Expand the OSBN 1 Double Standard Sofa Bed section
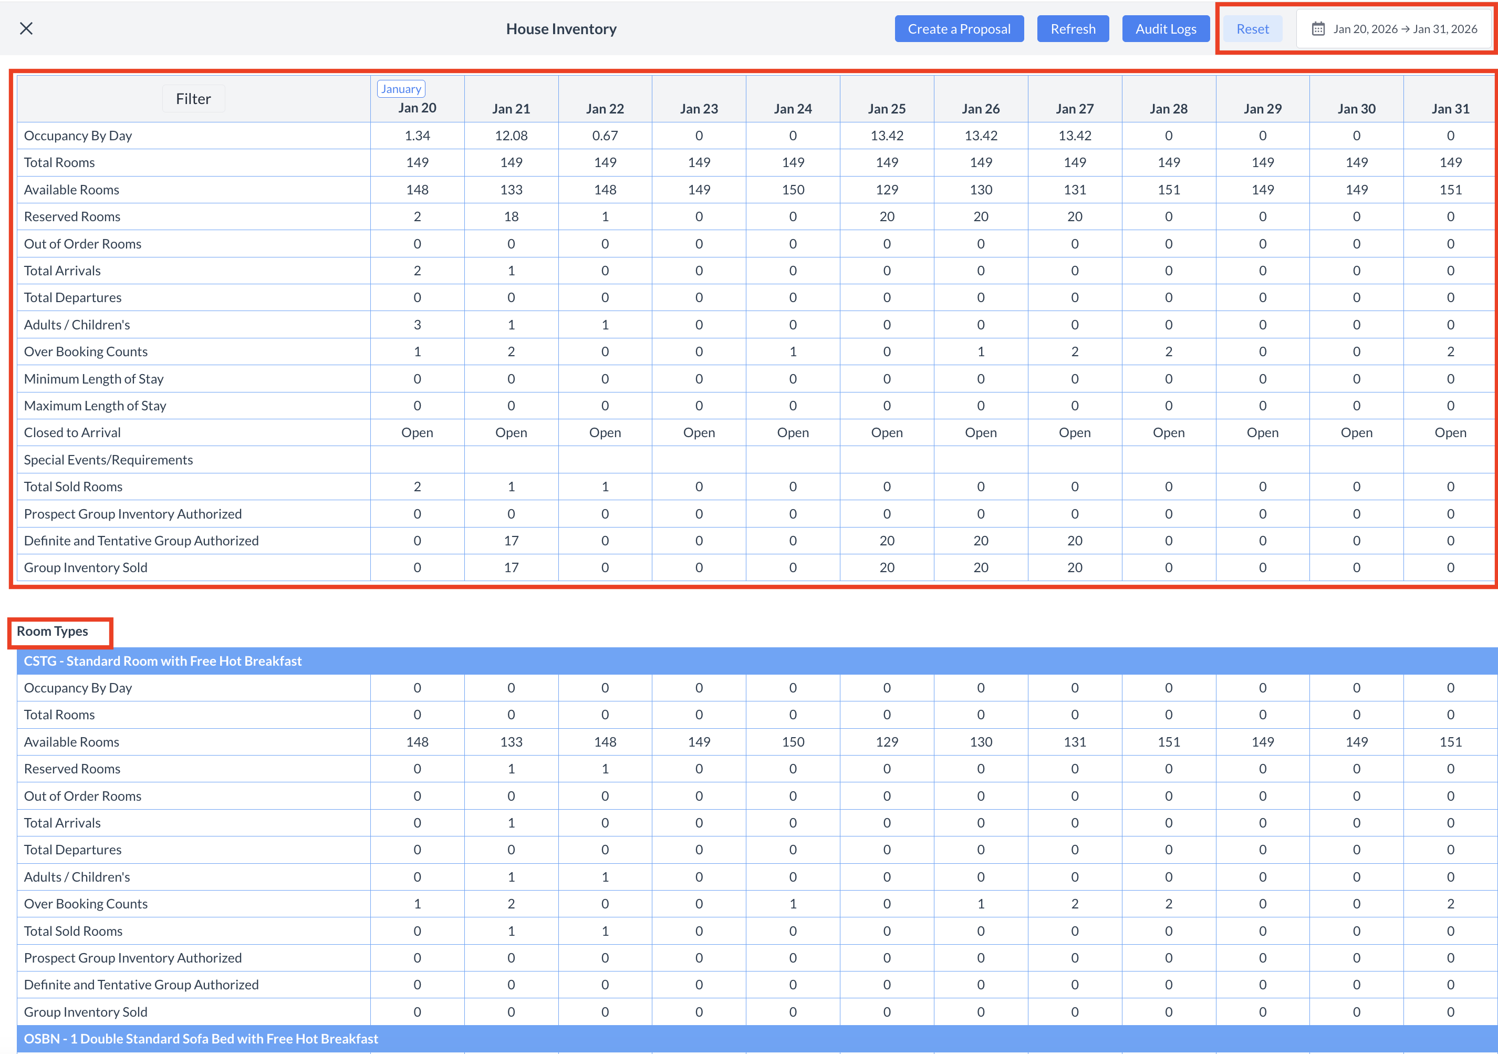 pyautogui.click(x=201, y=1038)
